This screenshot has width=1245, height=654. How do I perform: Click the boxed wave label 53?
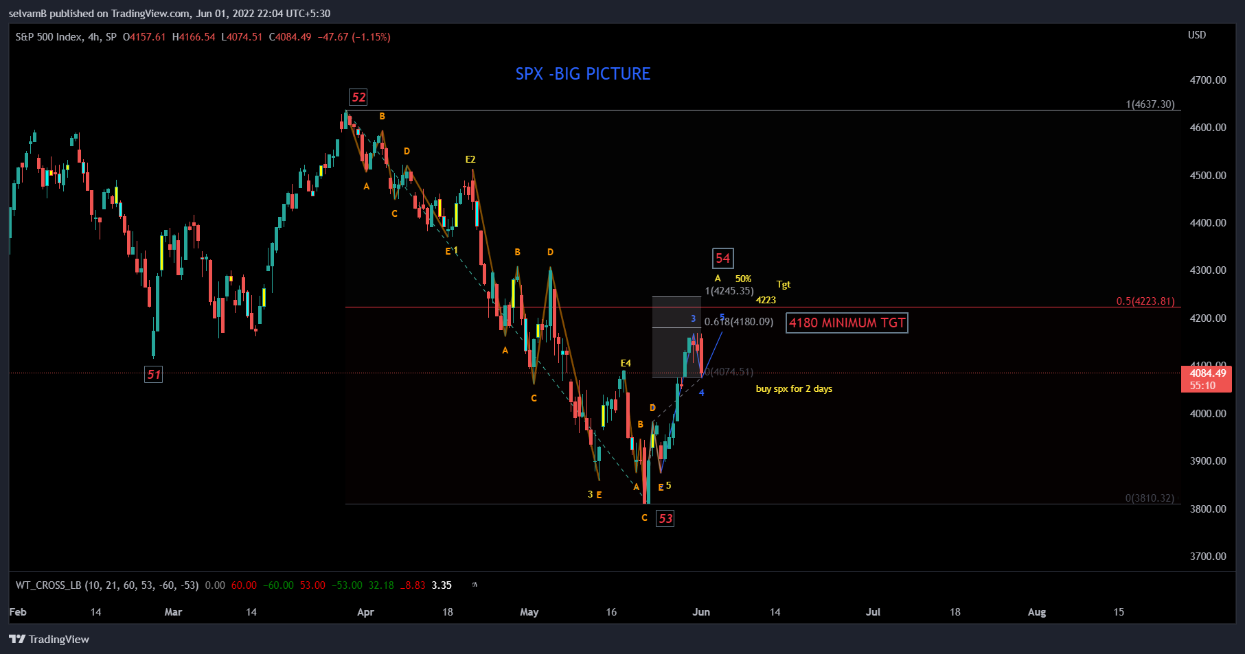665,518
